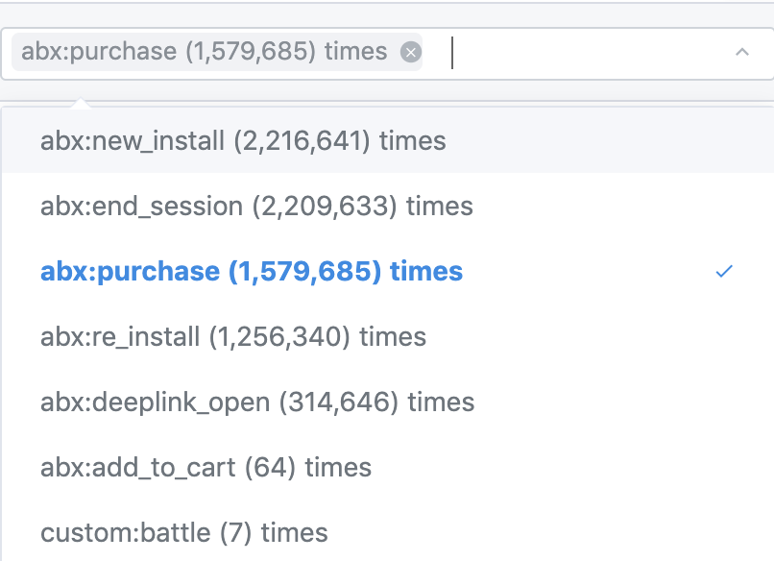Click the blue checkmark beside abx:purchase
The image size is (774, 561).
click(x=724, y=272)
